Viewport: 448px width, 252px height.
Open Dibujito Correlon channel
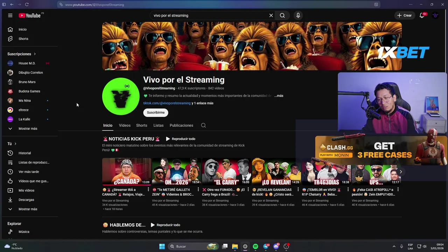click(30, 72)
